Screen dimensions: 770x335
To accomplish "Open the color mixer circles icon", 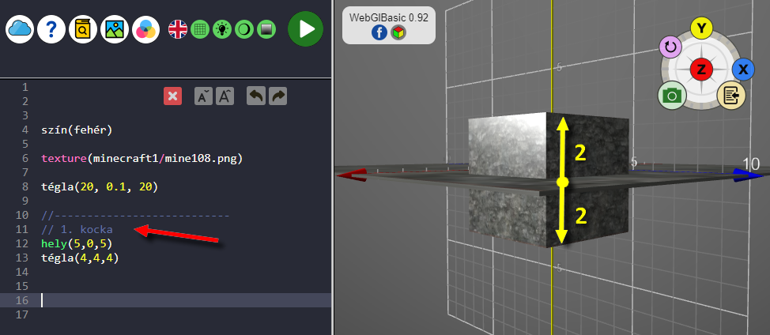I will pyautogui.click(x=146, y=29).
